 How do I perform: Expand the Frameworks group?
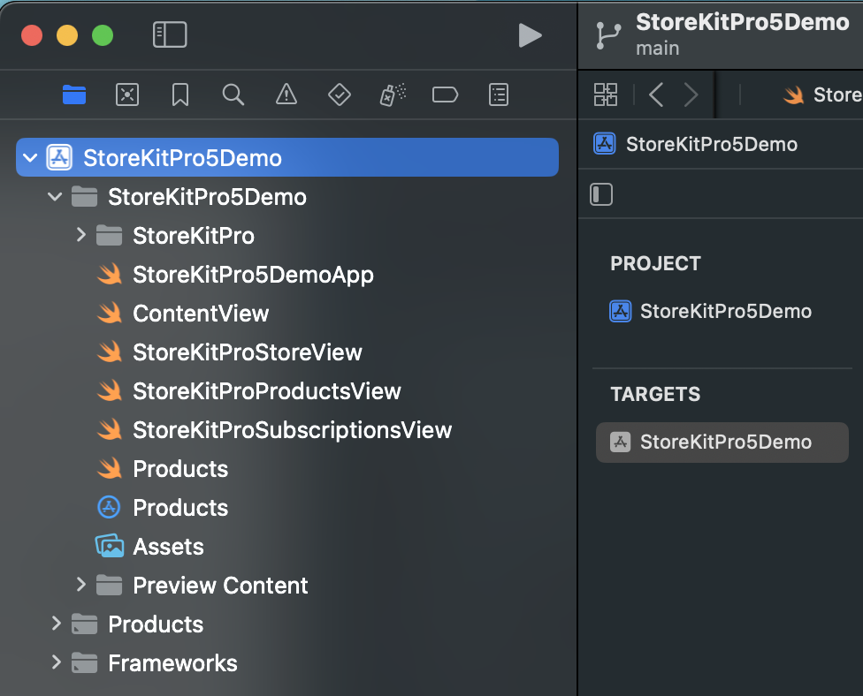57,662
